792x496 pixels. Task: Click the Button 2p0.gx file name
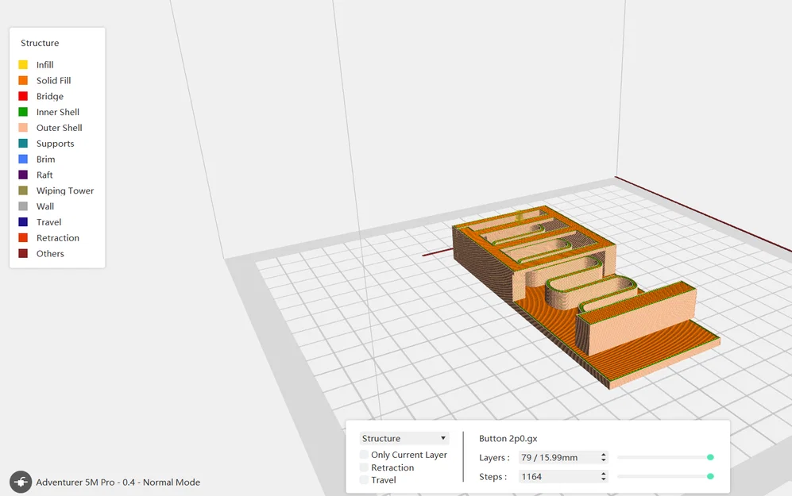508,439
